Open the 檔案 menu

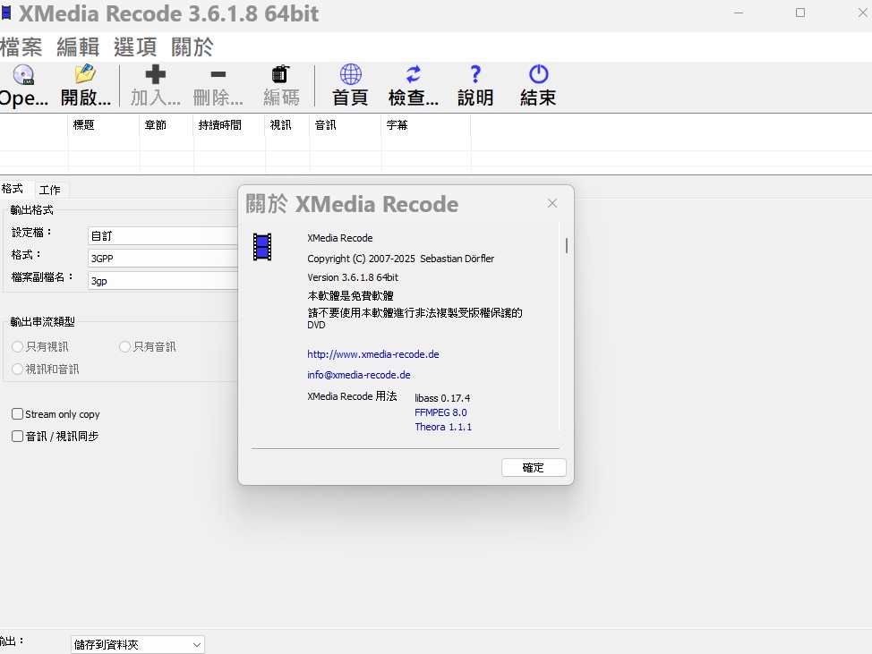21,47
